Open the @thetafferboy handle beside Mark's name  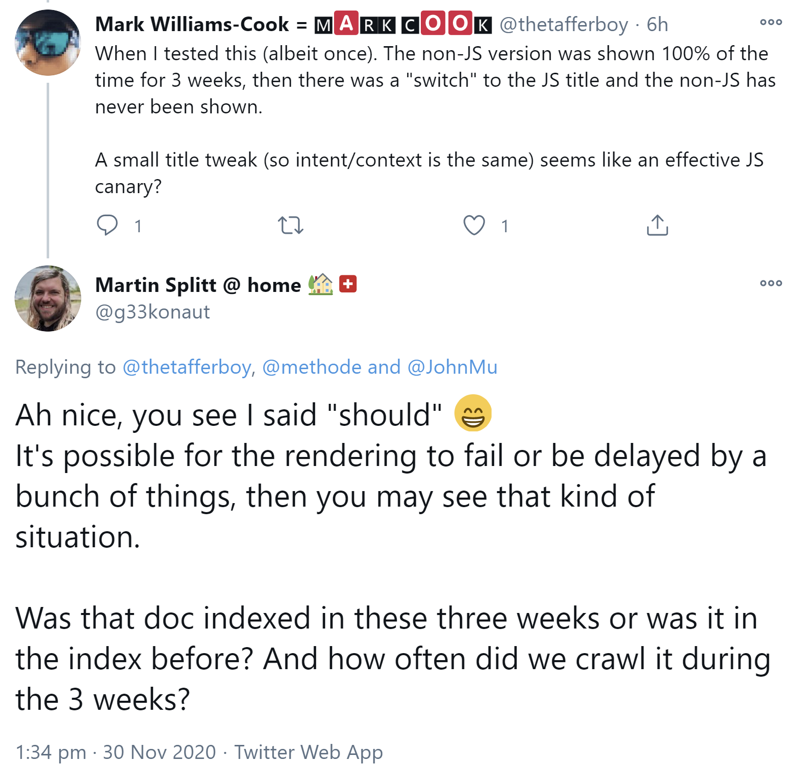click(x=564, y=24)
